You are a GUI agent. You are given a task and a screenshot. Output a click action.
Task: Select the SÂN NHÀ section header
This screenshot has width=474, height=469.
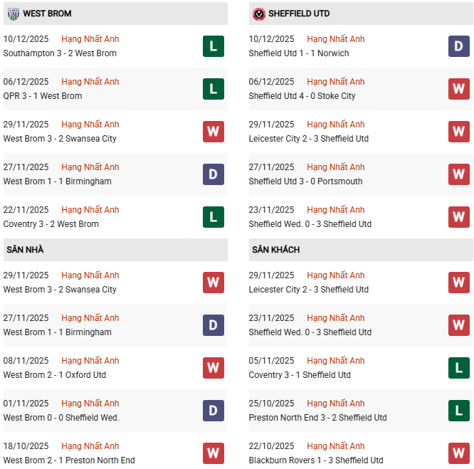(x=26, y=250)
